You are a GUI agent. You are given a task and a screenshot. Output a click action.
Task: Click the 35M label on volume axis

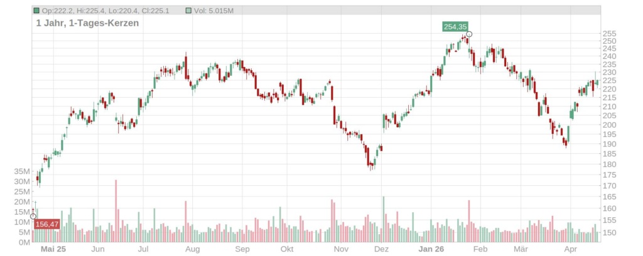(x=22, y=172)
